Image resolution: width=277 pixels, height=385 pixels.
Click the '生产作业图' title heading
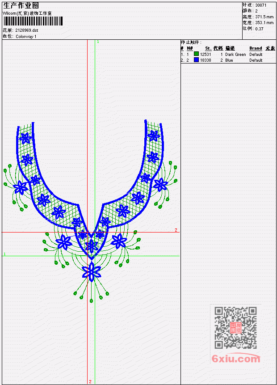coord(21,5)
